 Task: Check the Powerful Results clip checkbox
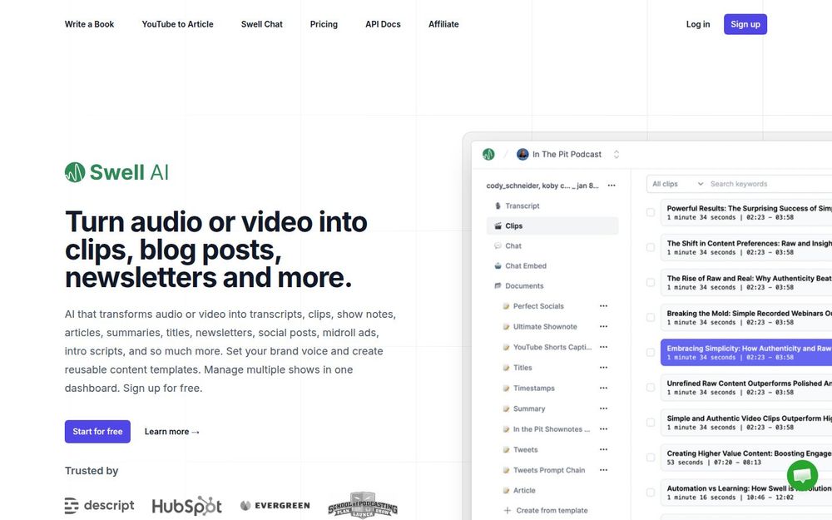[x=650, y=213]
